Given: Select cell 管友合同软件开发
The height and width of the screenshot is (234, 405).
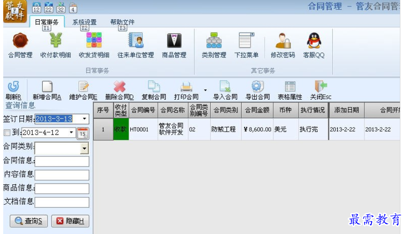Looking at the screenshot, I should click(173, 129).
